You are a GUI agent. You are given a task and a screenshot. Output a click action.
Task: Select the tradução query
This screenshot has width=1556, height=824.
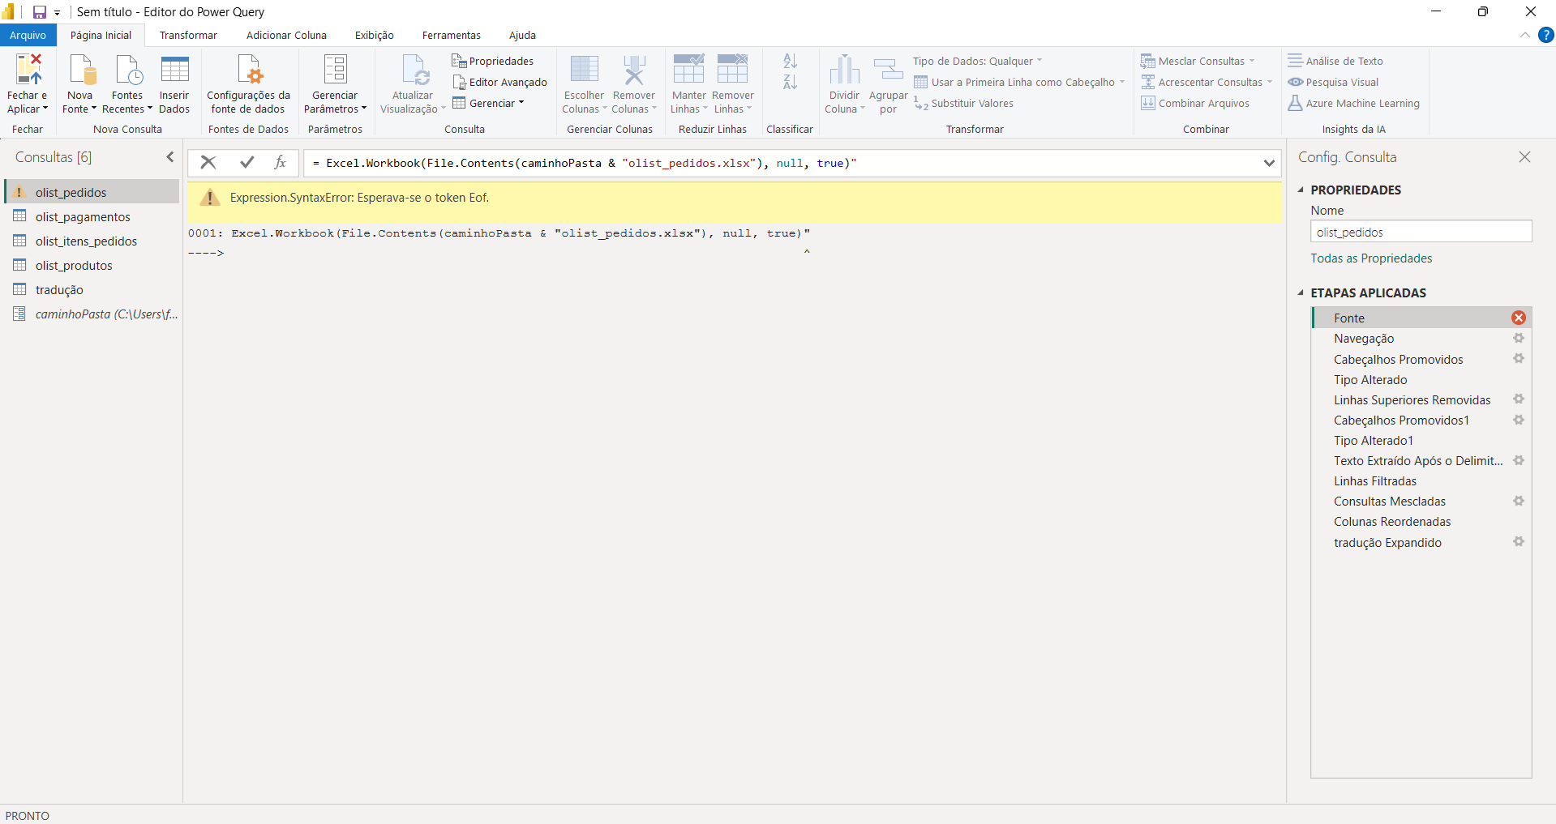[x=92, y=289]
